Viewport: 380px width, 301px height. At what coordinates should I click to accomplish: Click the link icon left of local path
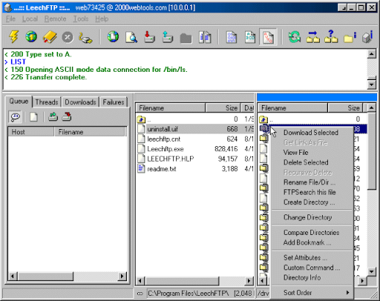click(140, 294)
